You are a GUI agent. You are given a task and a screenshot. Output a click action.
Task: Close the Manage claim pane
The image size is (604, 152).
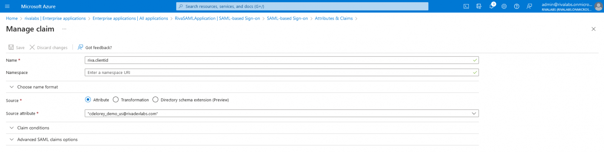coord(593,29)
